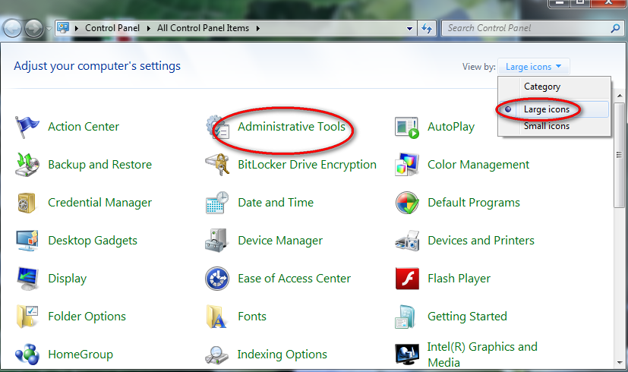Open the Administrative Tools link
The height and width of the screenshot is (372, 628).
point(292,127)
